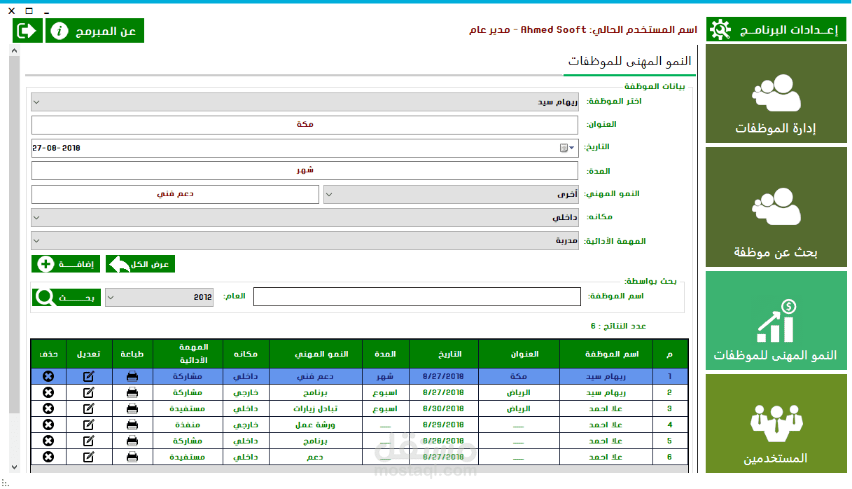Print row 1 ريهام سيد مكة
Image resolution: width=852 pixels, height=489 pixels.
click(x=132, y=376)
